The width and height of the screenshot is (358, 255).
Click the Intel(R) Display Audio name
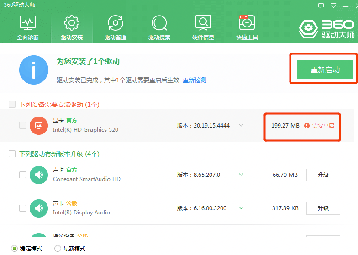pyautogui.click(x=81, y=212)
